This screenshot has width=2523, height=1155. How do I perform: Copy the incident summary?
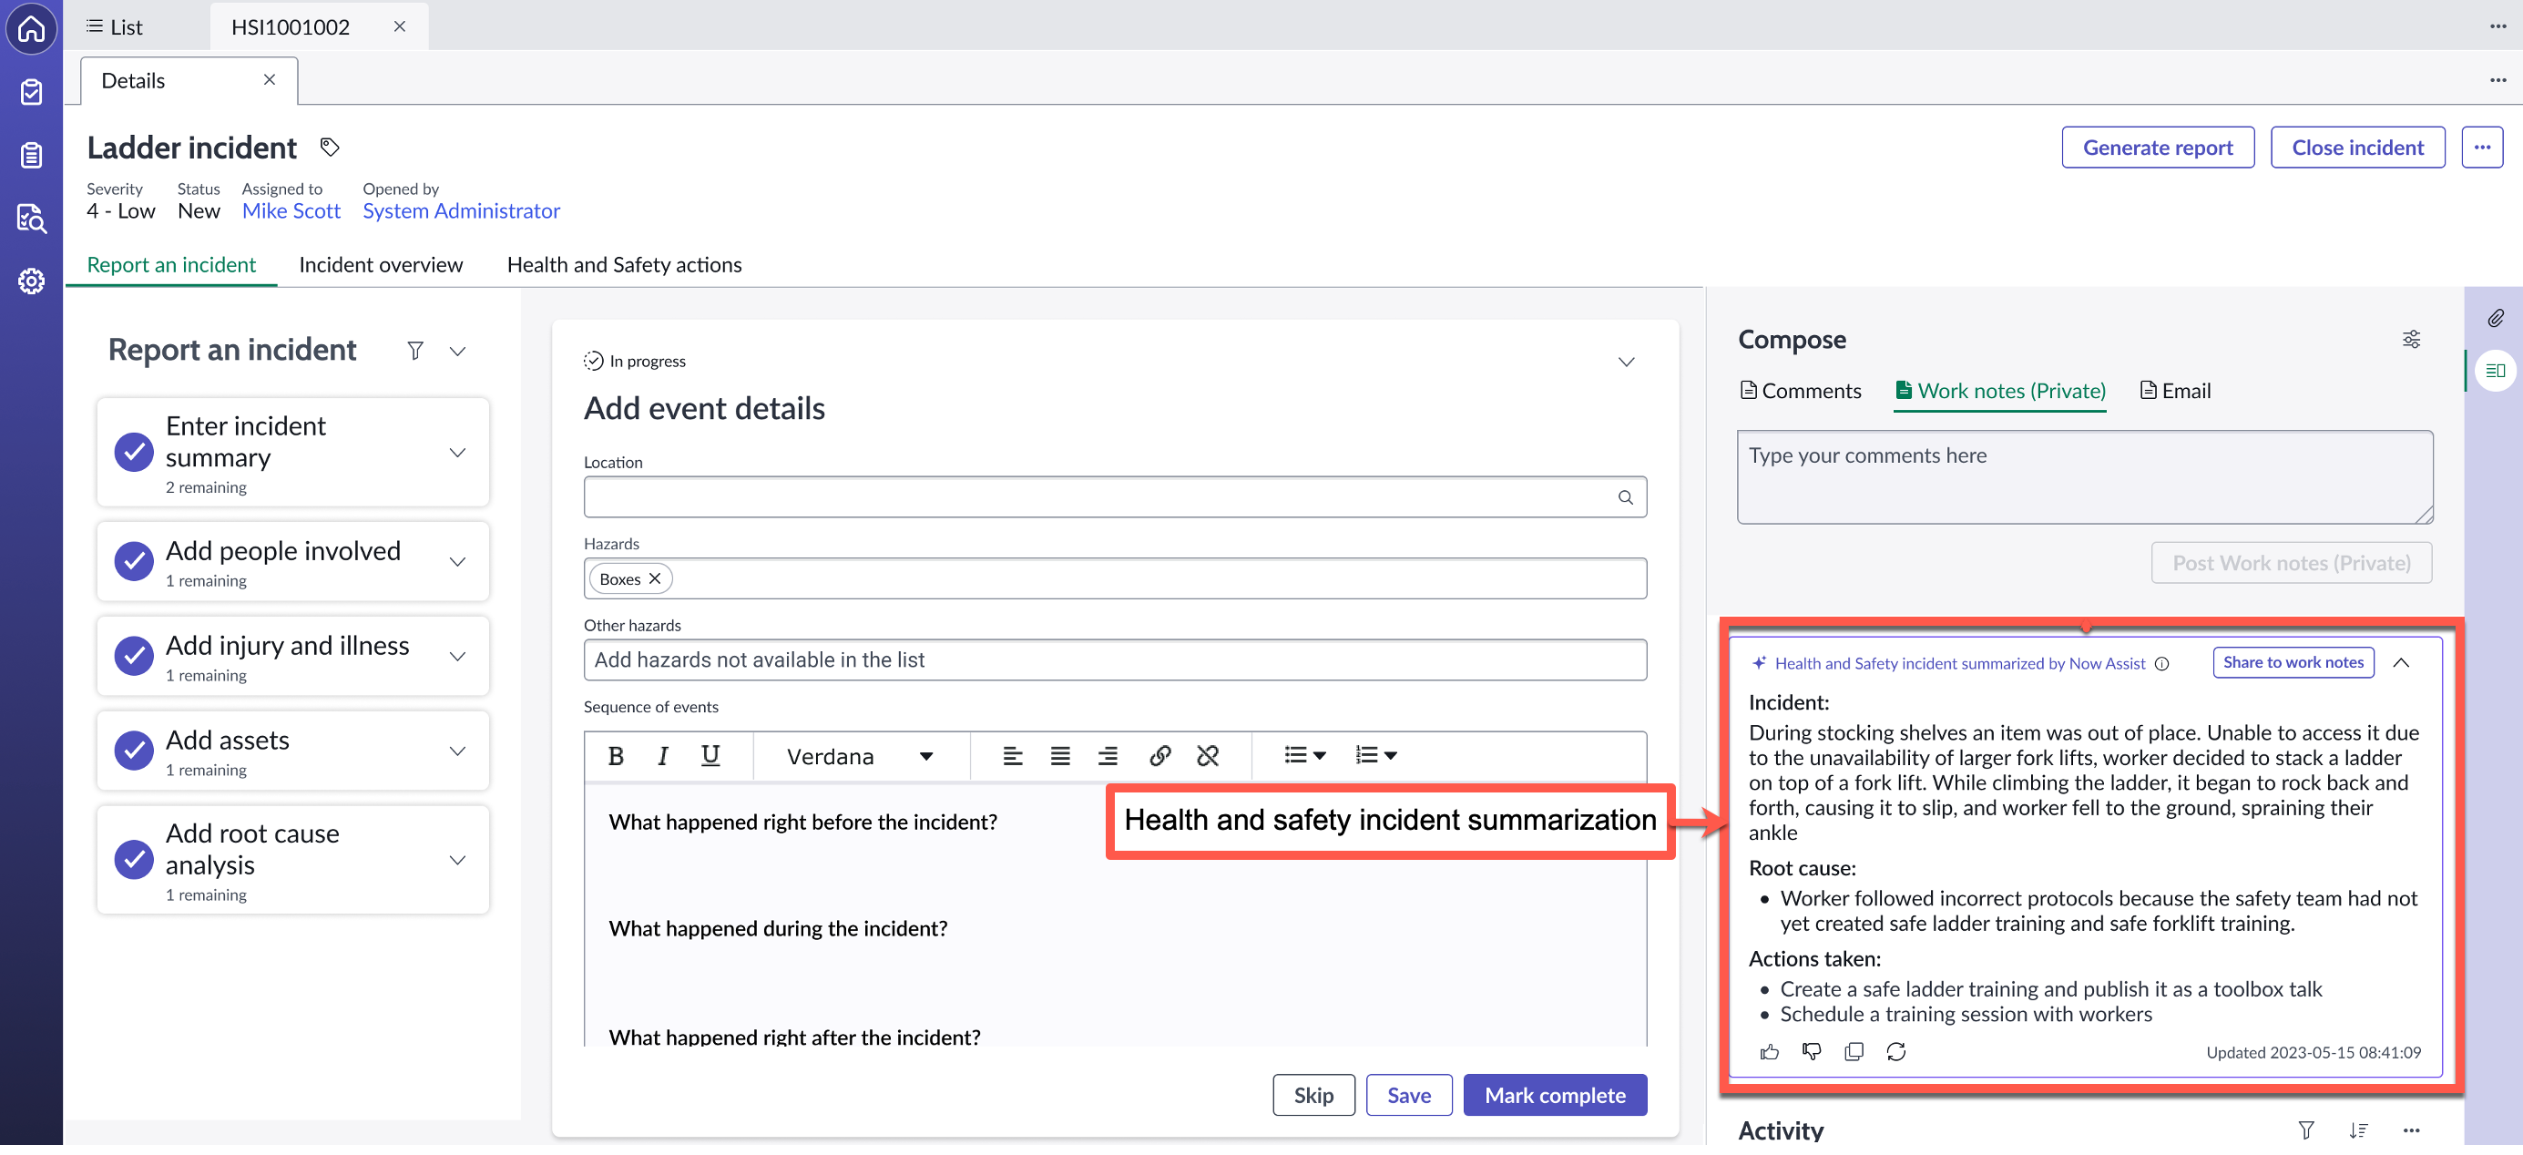coord(1853,1051)
